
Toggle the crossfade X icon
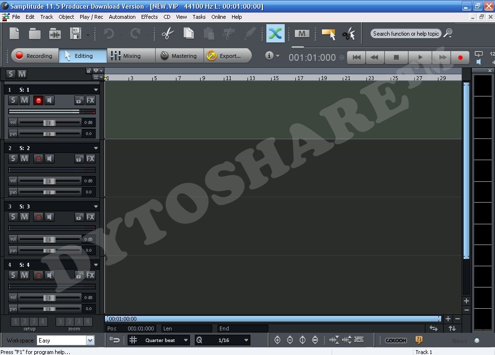[x=275, y=33]
